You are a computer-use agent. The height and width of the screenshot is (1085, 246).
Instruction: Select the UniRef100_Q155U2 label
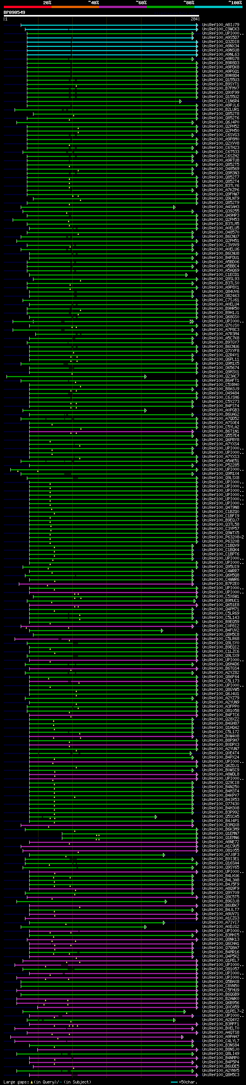coord(221,97)
